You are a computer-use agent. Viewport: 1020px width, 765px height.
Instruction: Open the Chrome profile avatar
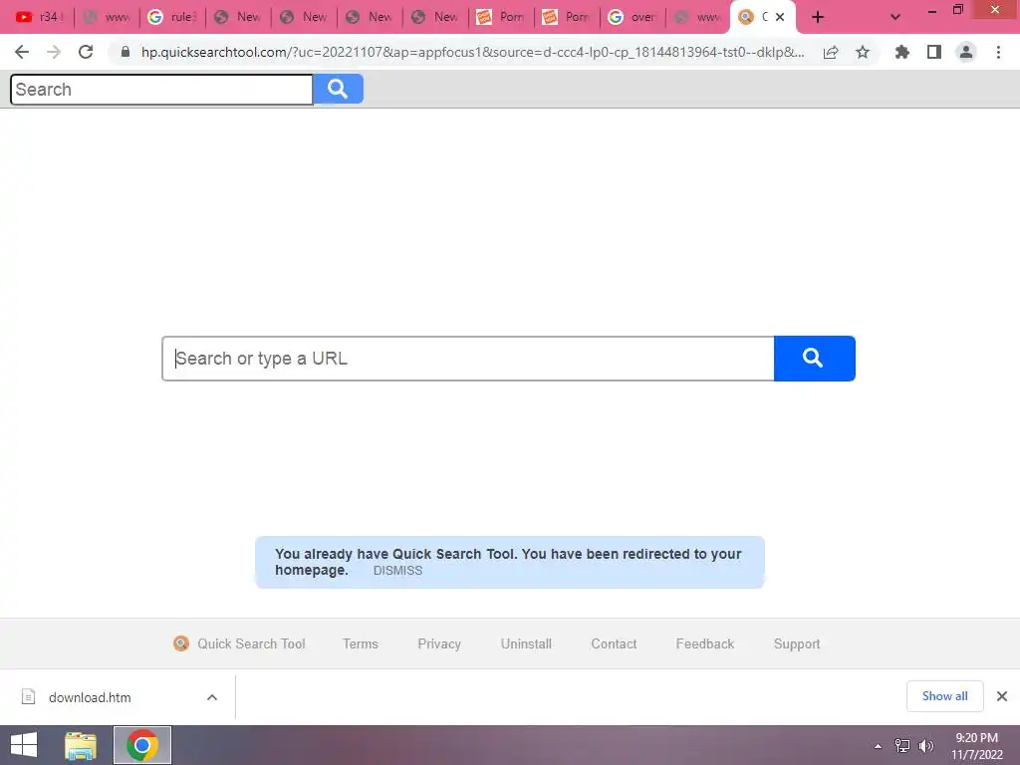tap(966, 52)
